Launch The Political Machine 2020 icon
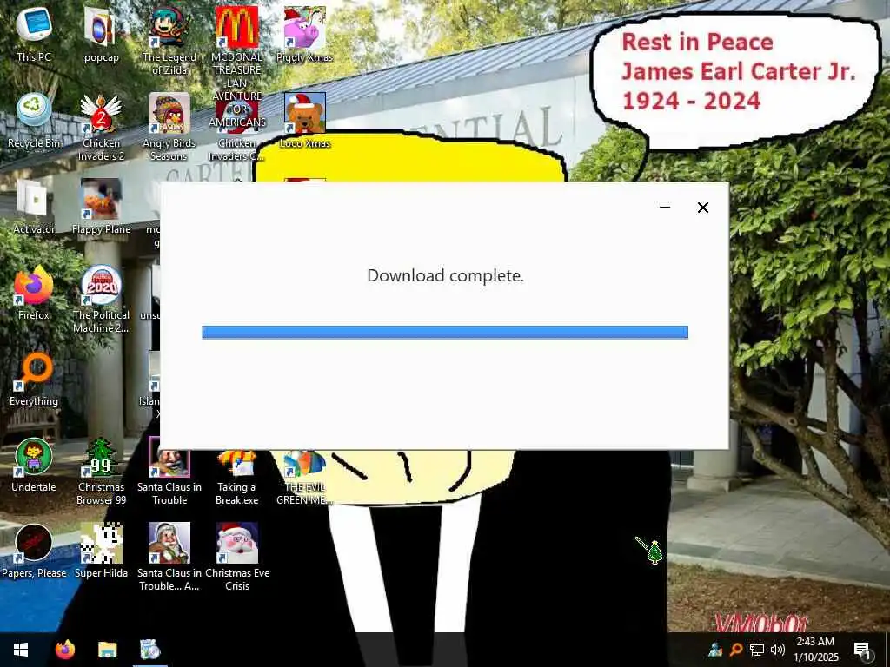The image size is (890, 667). pos(101,299)
